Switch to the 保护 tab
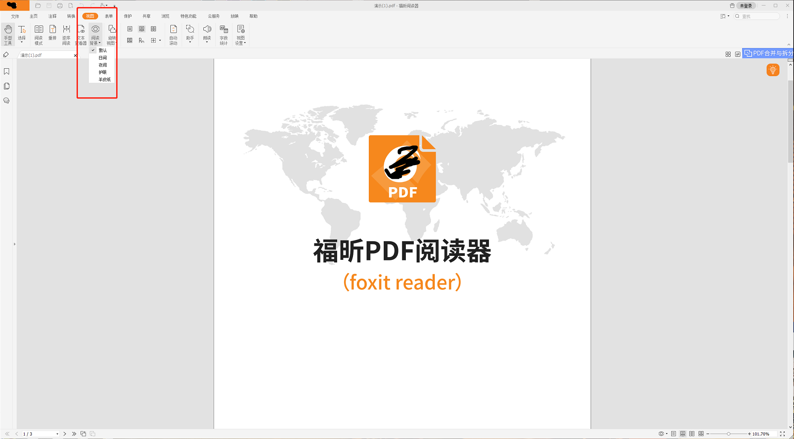 (128, 16)
